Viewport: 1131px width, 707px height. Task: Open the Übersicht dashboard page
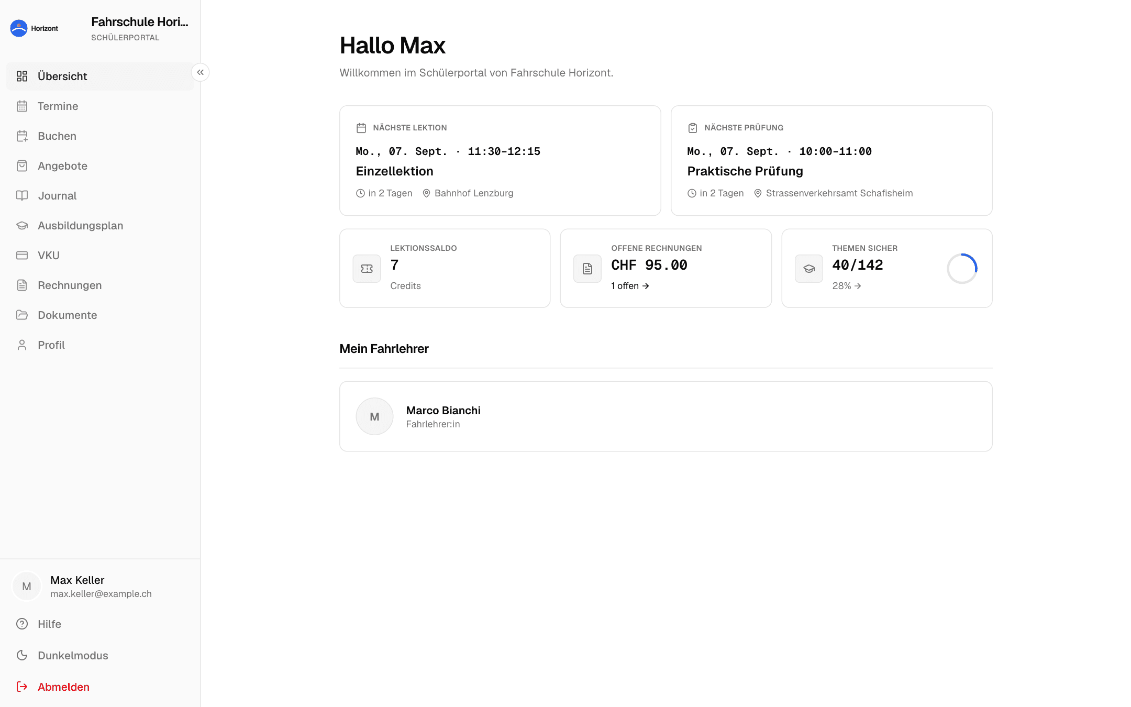pyautogui.click(x=100, y=76)
